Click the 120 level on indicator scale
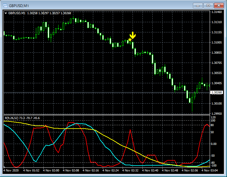 213,117
